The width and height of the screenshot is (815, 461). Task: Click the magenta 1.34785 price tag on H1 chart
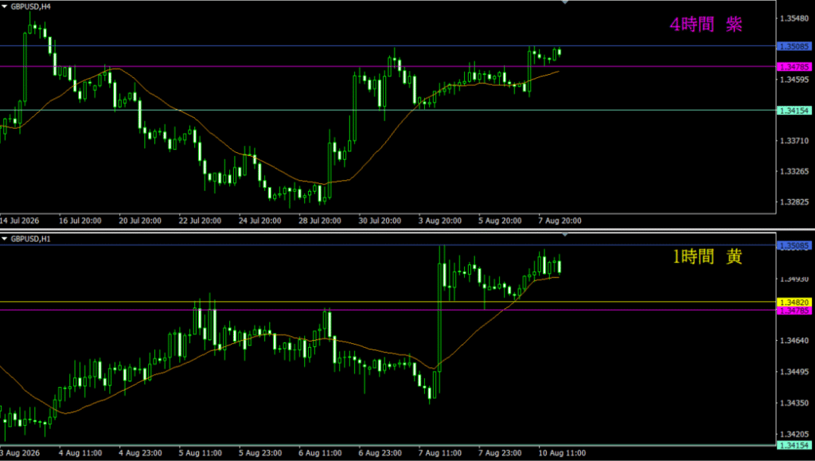(x=794, y=311)
